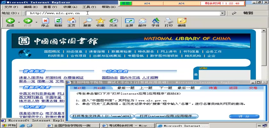
Task: Click the 人才招聘 link
Action: (150, 78)
